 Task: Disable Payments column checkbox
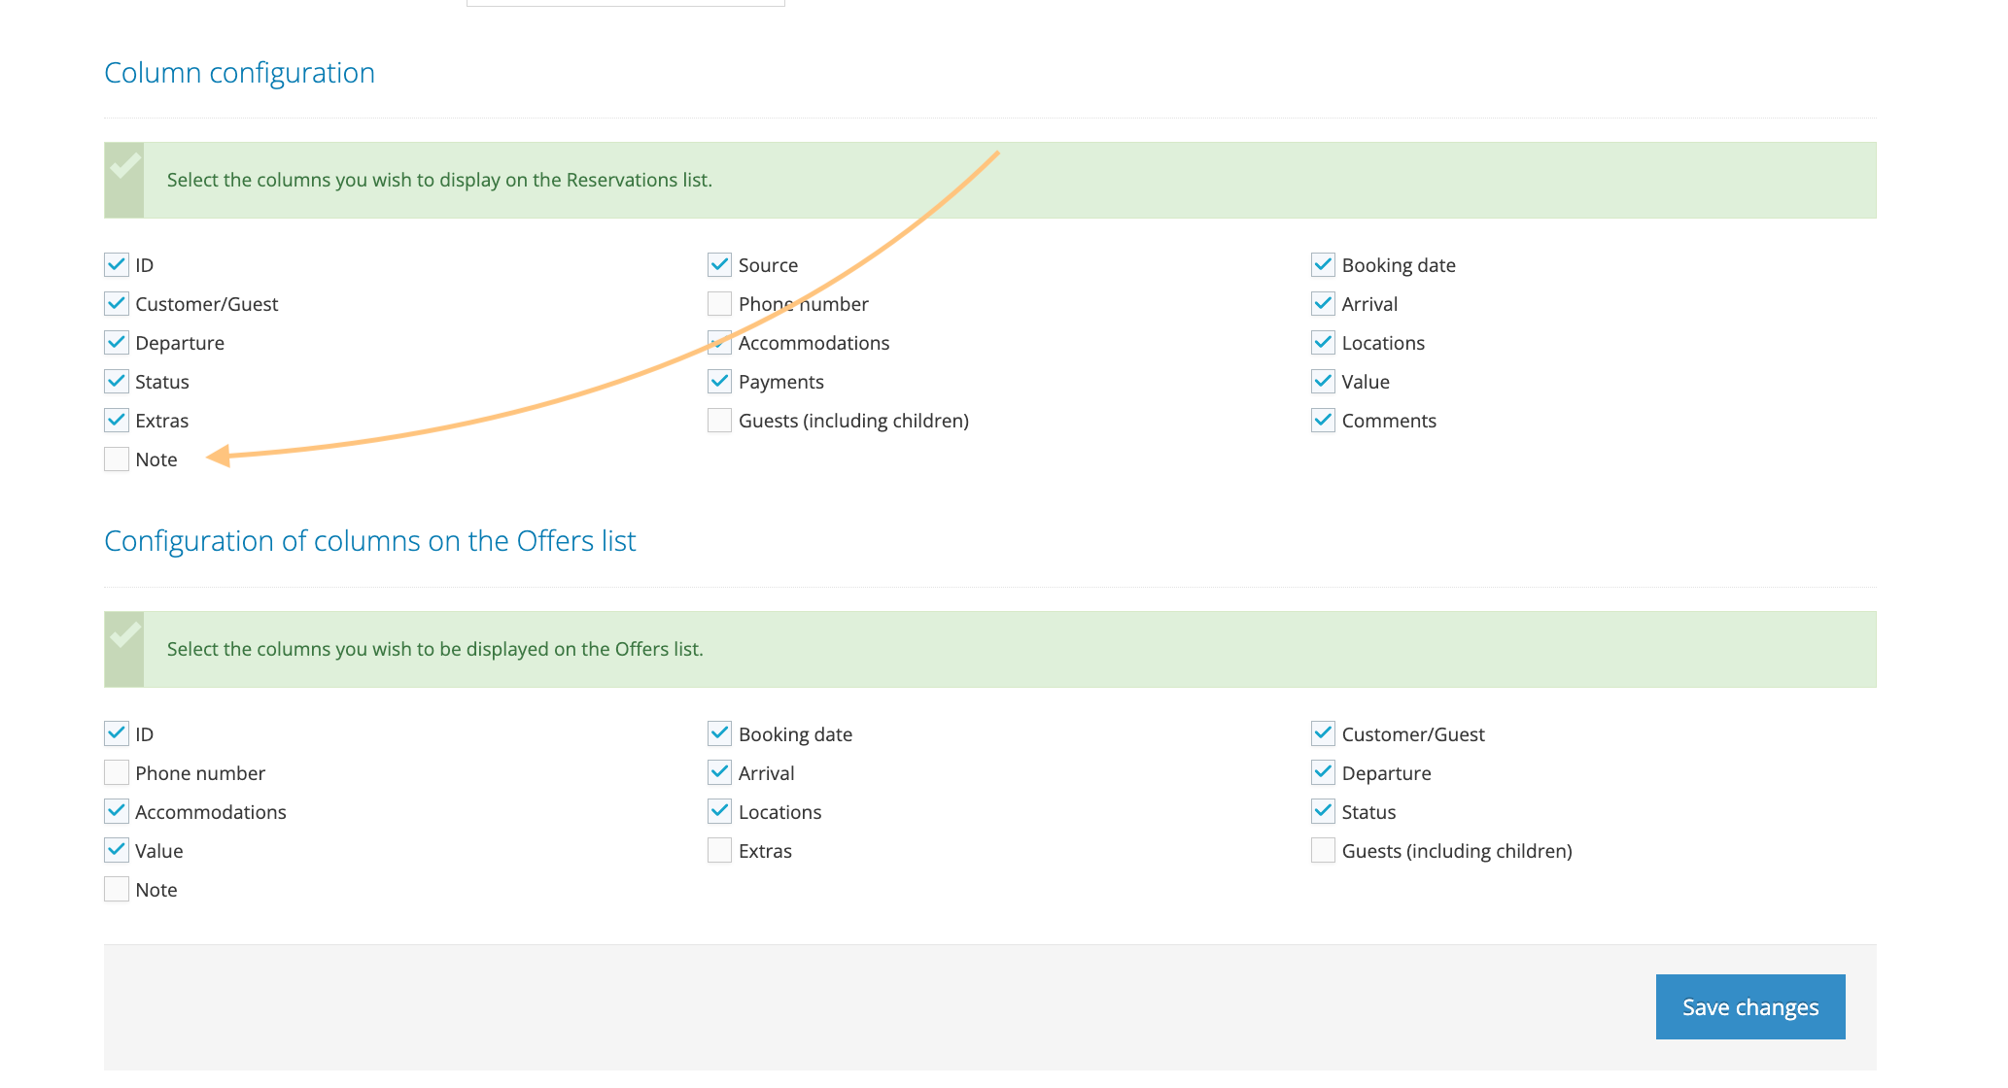pyautogui.click(x=719, y=382)
